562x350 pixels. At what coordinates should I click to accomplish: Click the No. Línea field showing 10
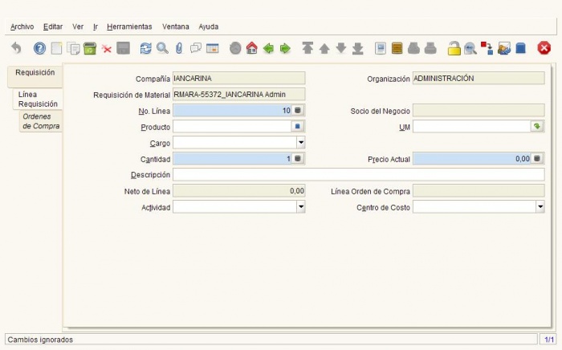[232, 110]
